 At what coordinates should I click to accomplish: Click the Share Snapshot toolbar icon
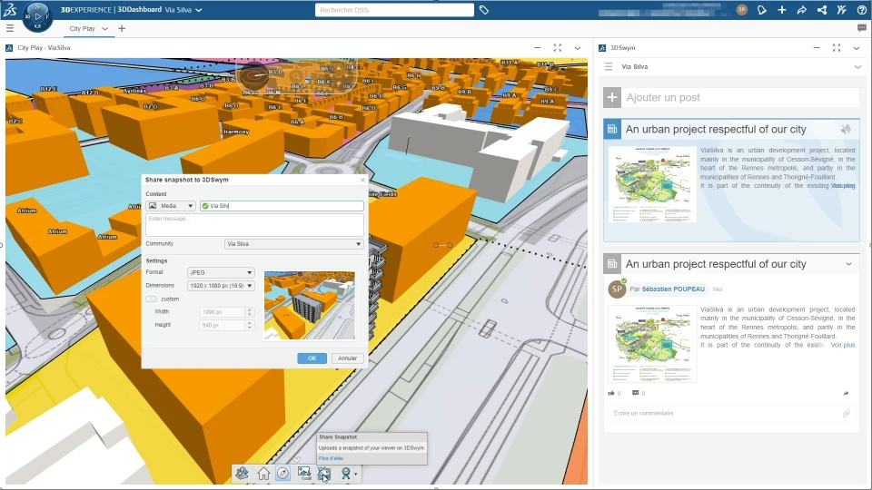[x=324, y=474]
